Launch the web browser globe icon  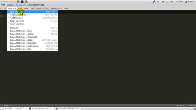[18, 2]
